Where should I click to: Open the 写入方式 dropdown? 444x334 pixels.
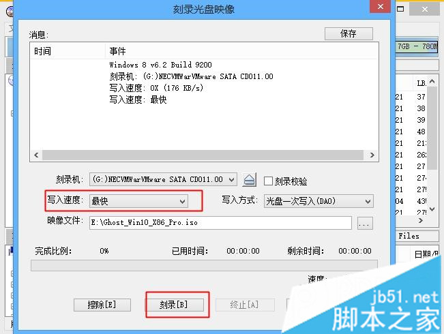click(319, 201)
